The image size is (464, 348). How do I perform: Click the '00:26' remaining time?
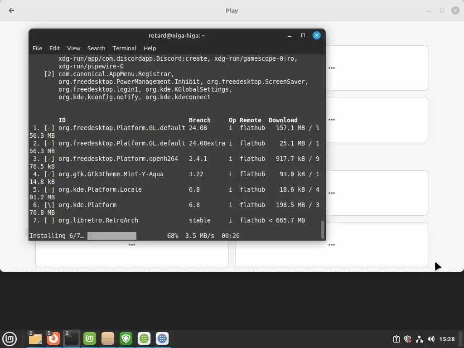point(231,236)
